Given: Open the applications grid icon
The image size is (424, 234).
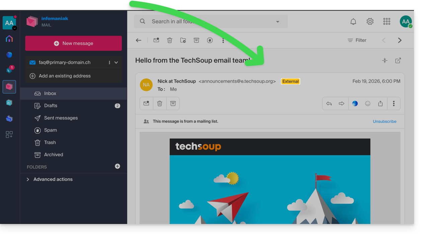Looking at the screenshot, I should pos(387,22).
